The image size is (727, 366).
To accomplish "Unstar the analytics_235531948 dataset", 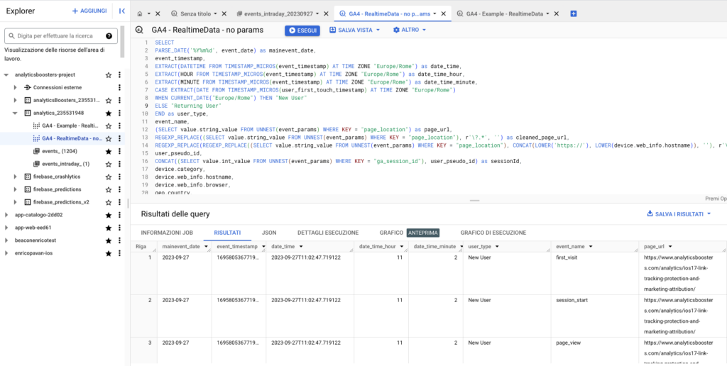I will (109, 113).
